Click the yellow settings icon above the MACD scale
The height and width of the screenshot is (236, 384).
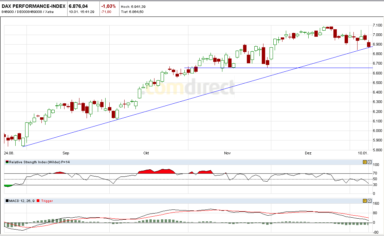coord(364,201)
